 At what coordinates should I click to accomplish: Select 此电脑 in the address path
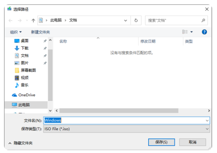click(56, 20)
